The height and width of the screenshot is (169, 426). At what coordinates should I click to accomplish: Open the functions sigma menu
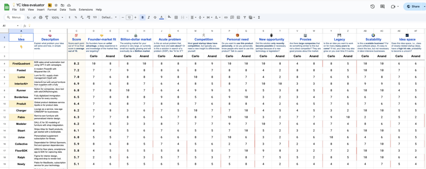click(x=259, y=17)
